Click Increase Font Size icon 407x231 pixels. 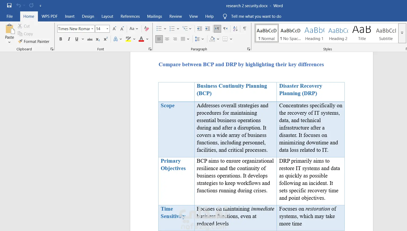(114, 29)
